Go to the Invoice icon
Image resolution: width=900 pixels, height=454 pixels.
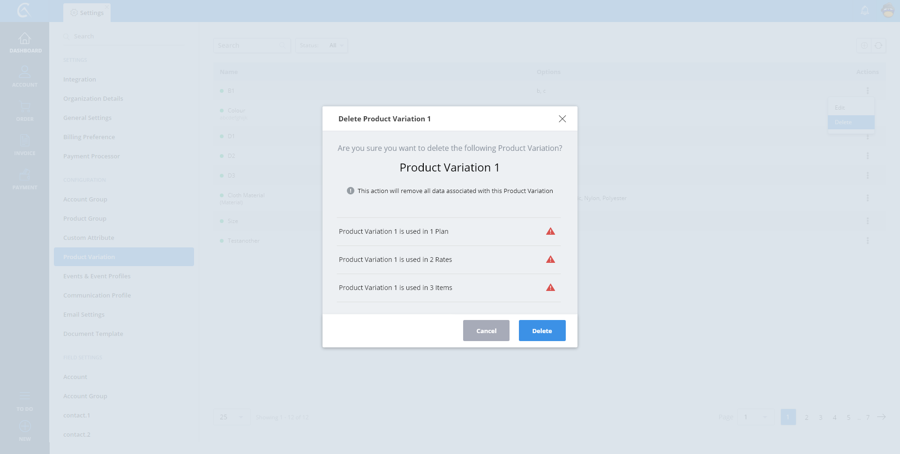pyautogui.click(x=25, y=141)
